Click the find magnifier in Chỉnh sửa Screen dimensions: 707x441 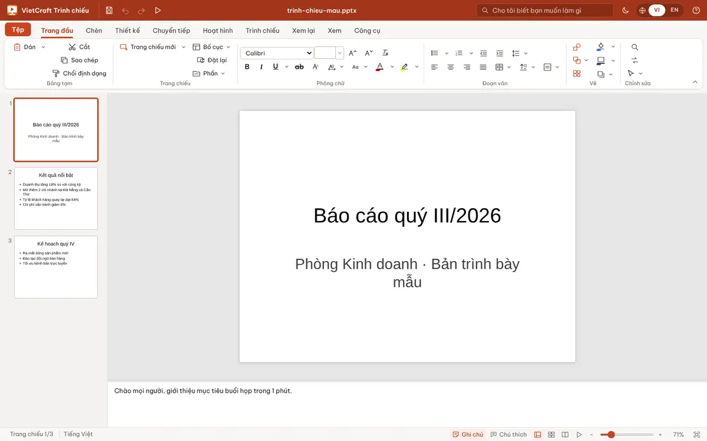pyautogui.click(x=635, y=47)
